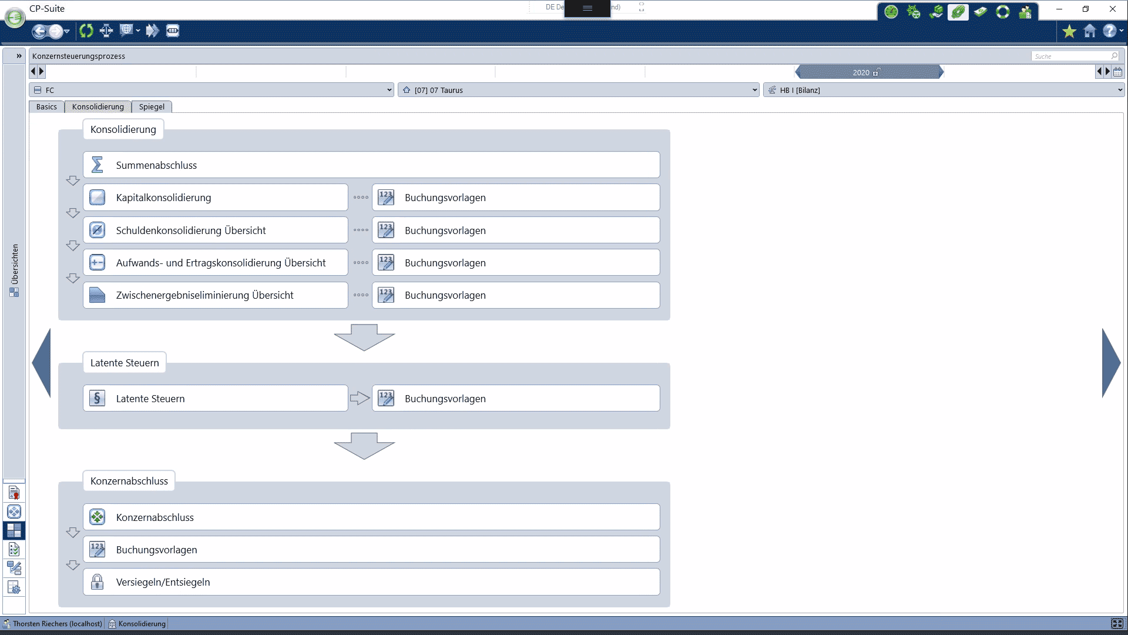Click the certificate document sidebar icon

[14, 493]
